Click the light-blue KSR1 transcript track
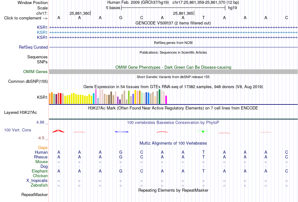Screen dimensions: 298x202 pyautogui.click(x=173, y=33)
